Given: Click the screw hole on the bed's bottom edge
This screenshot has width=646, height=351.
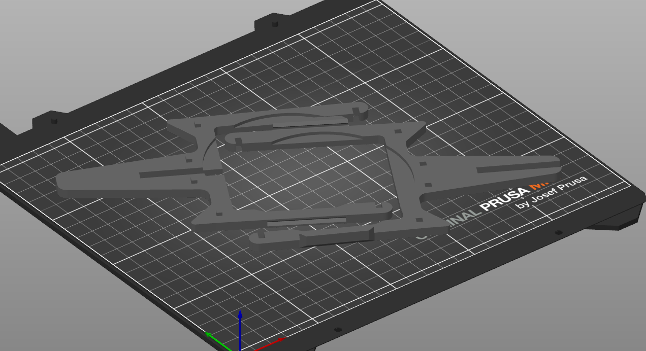Looking at the screenshot, I should [338, 330].
